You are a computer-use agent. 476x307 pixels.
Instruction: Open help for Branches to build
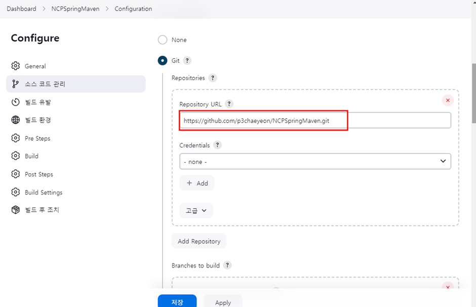[227, 265]
